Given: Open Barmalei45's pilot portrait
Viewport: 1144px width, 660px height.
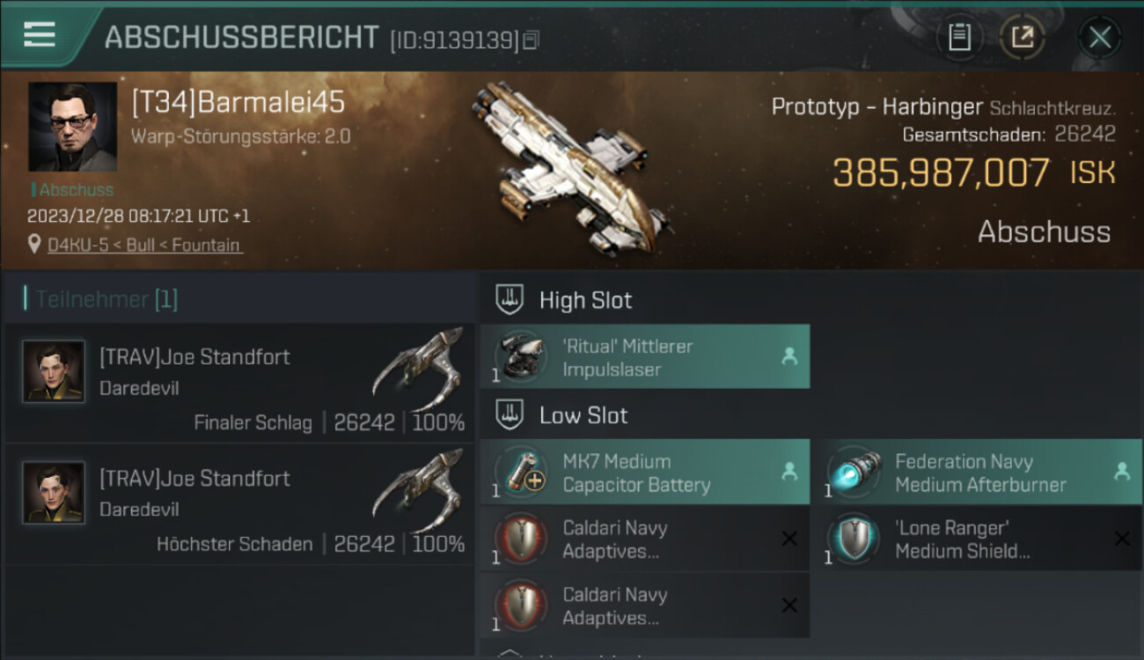Looking at the screenshot, I should 72,127.
